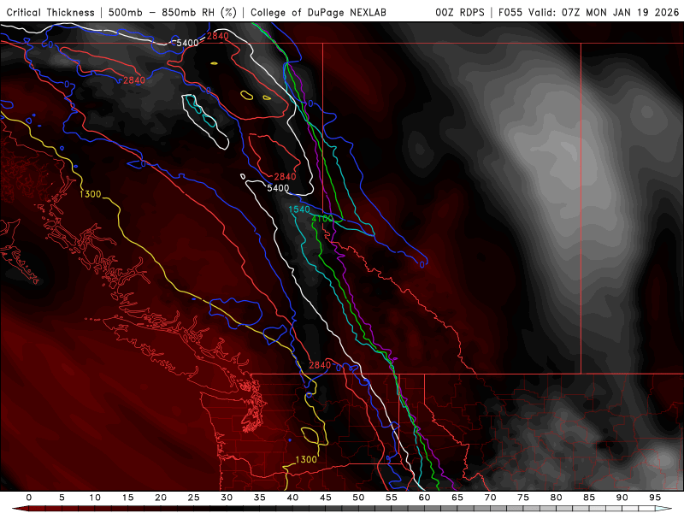
Task: Select the colorbar tick label "15"
Action: click(127, 498)
